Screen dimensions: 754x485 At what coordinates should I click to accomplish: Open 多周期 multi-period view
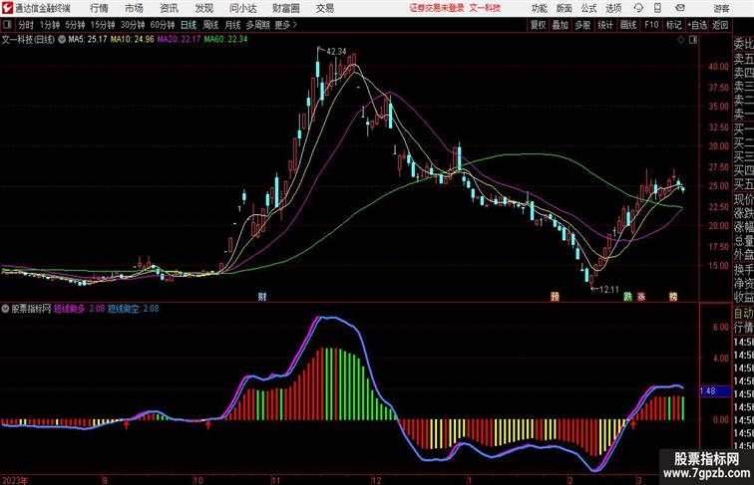pyautogui.click(x=257, y=25)
